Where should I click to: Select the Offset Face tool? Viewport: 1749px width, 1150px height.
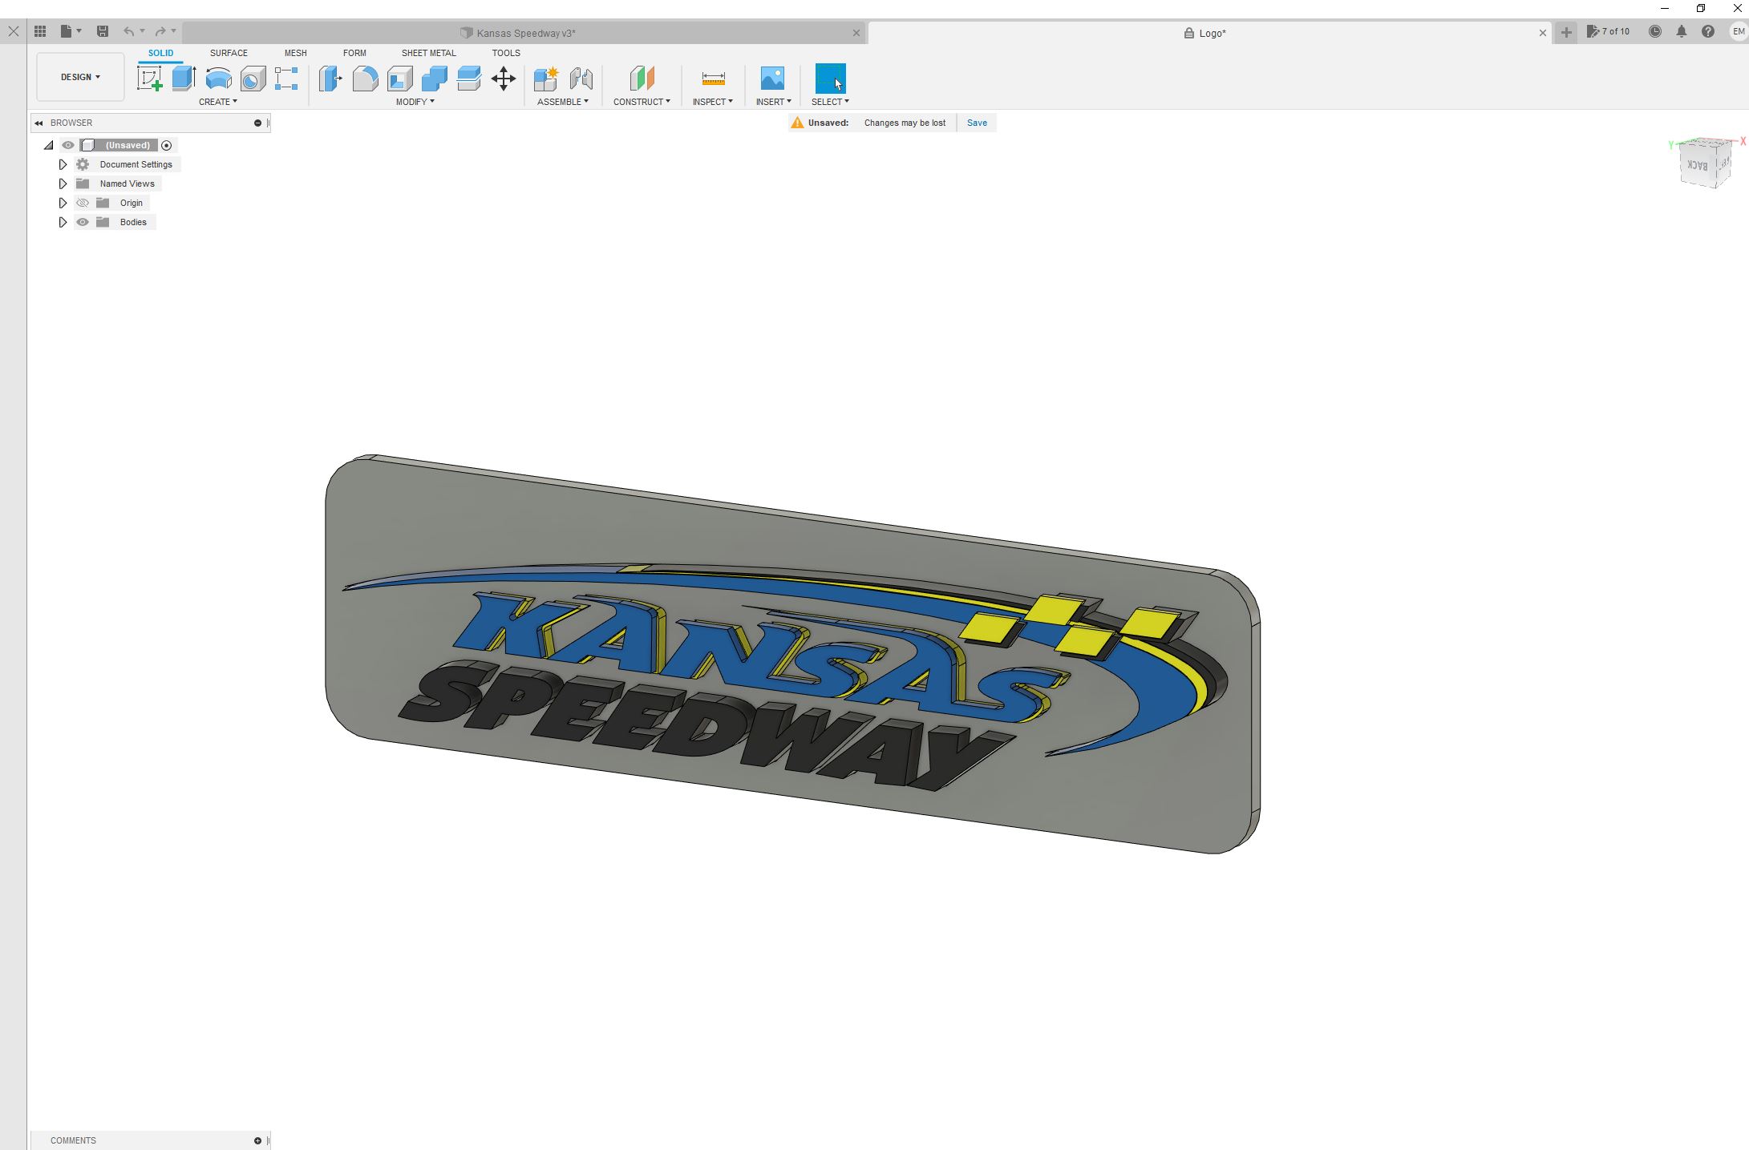coord(468,79)
